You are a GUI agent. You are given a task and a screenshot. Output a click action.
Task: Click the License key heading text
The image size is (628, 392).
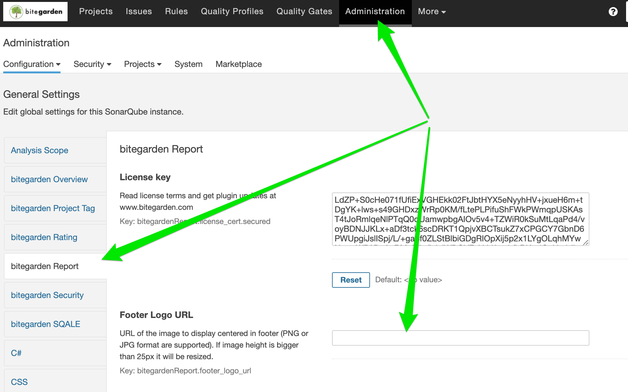pos(145,177)
